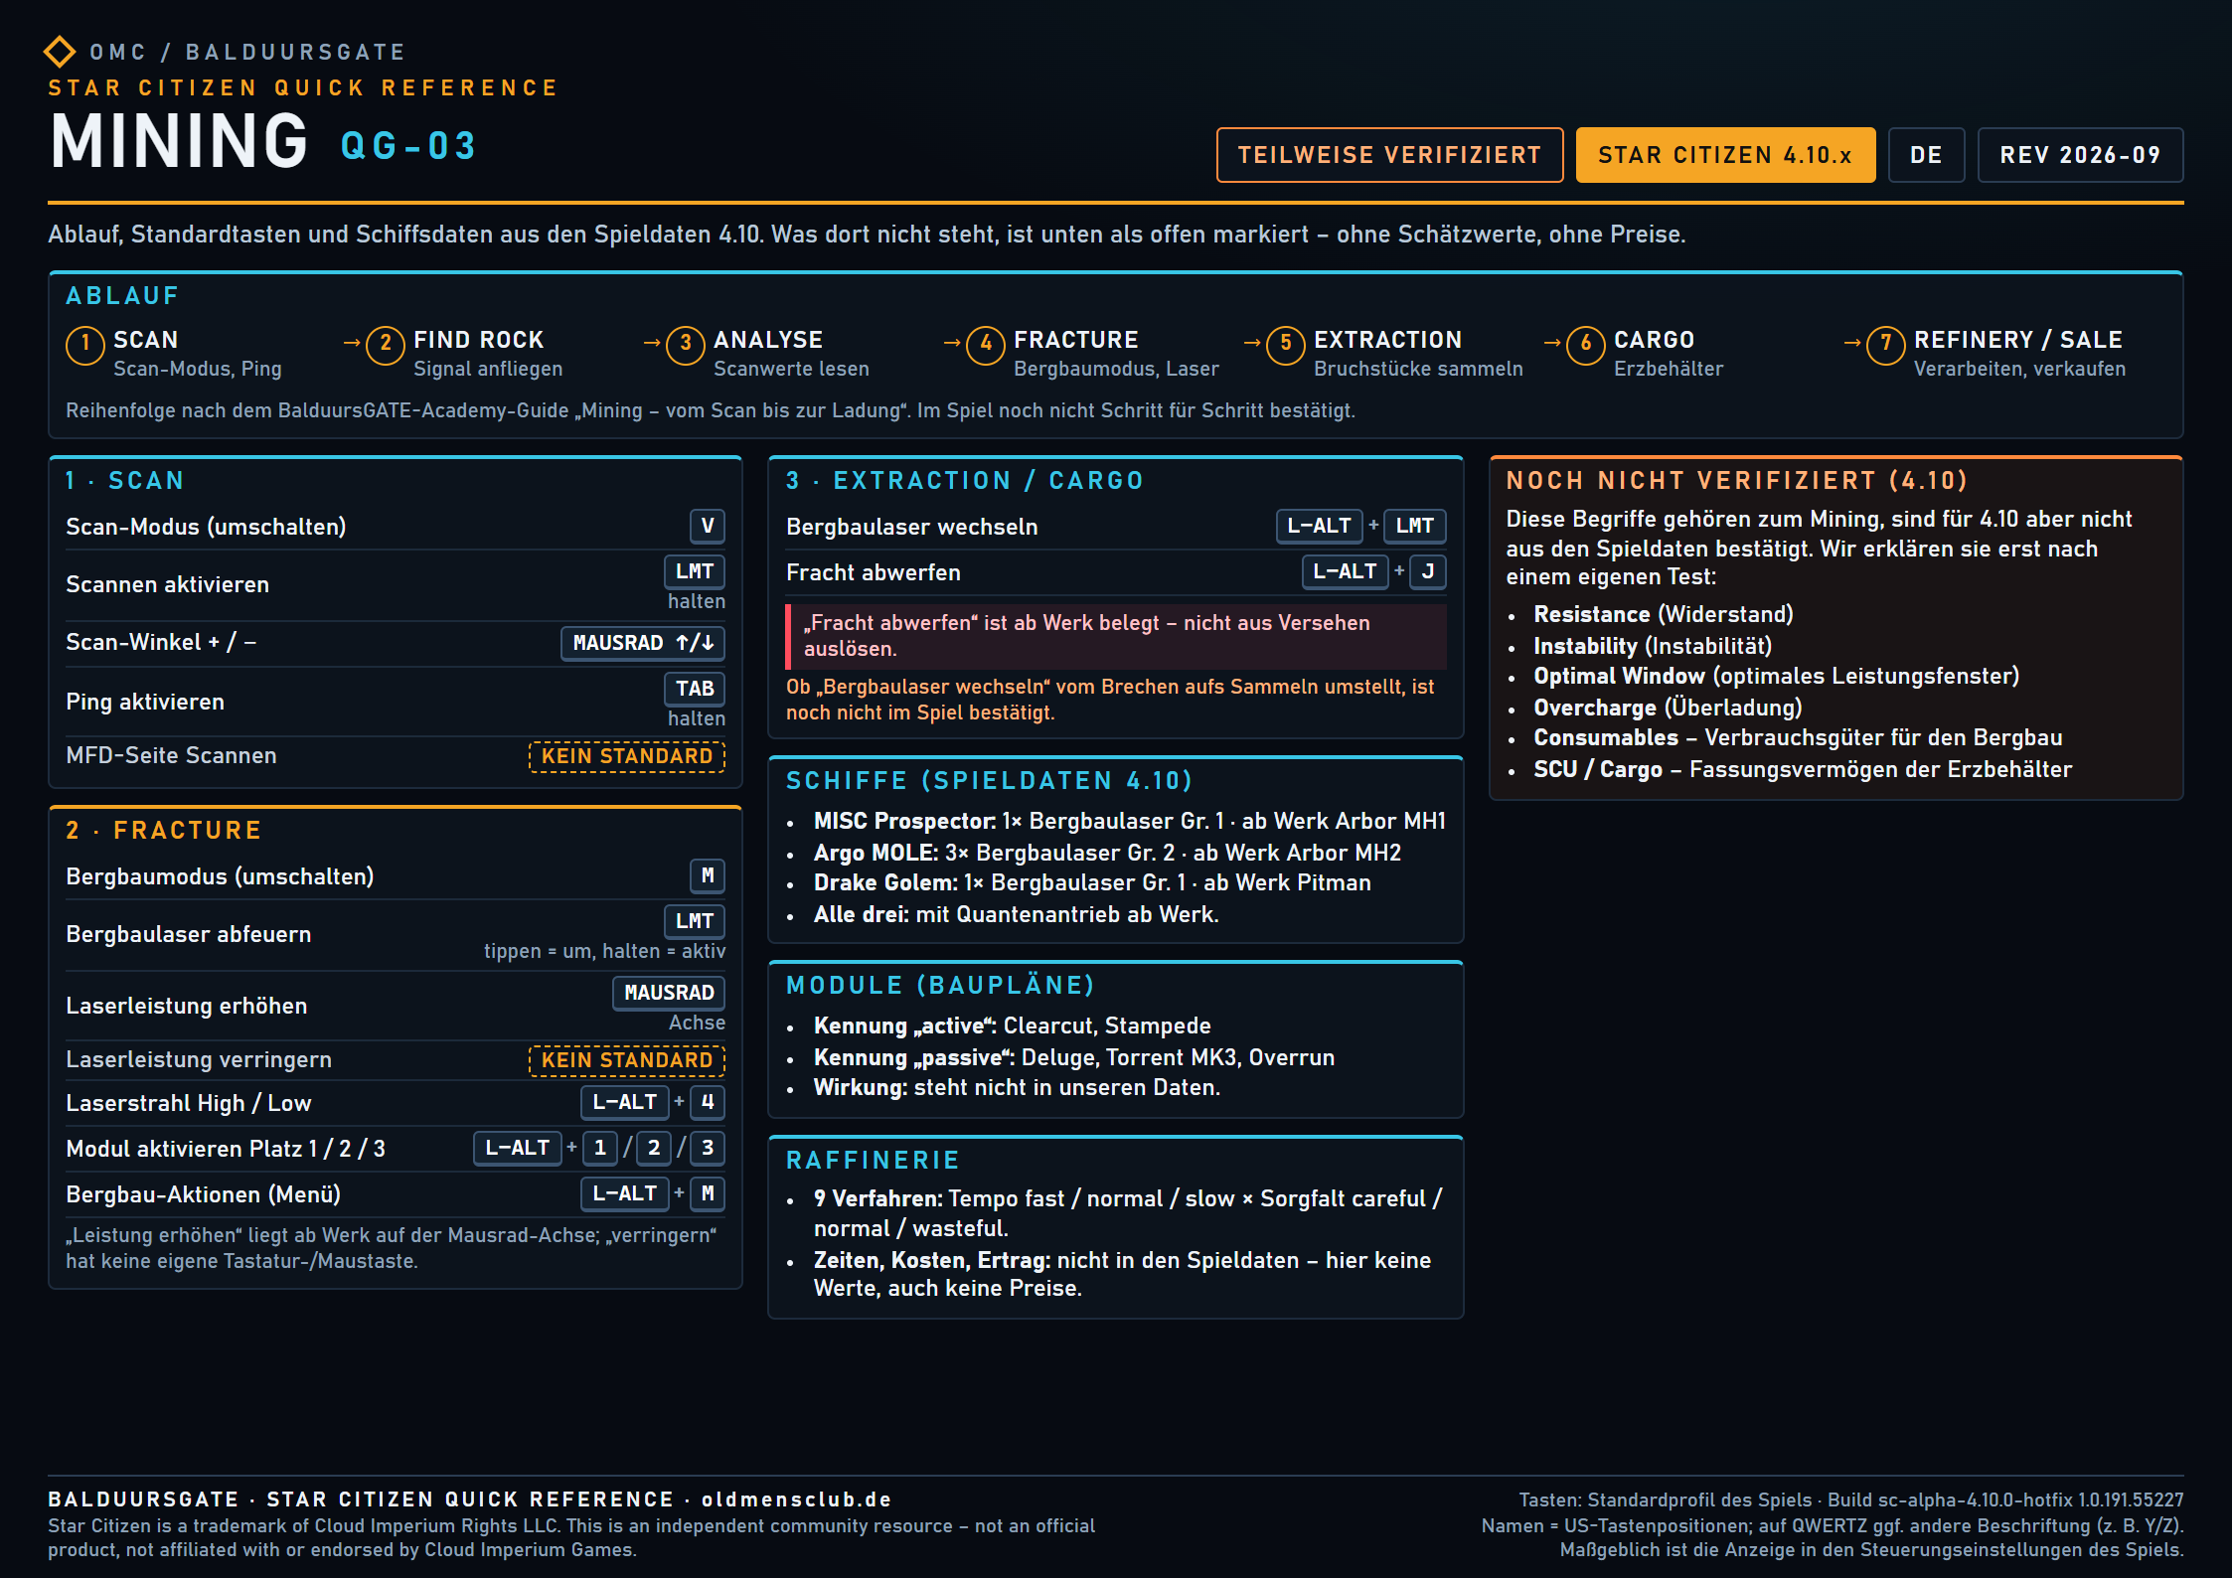Click KEIN STANDARD tag in MFD-Seite Scannen row
The height and width of the screenshot is (1578, 2232).
[627, 756]
